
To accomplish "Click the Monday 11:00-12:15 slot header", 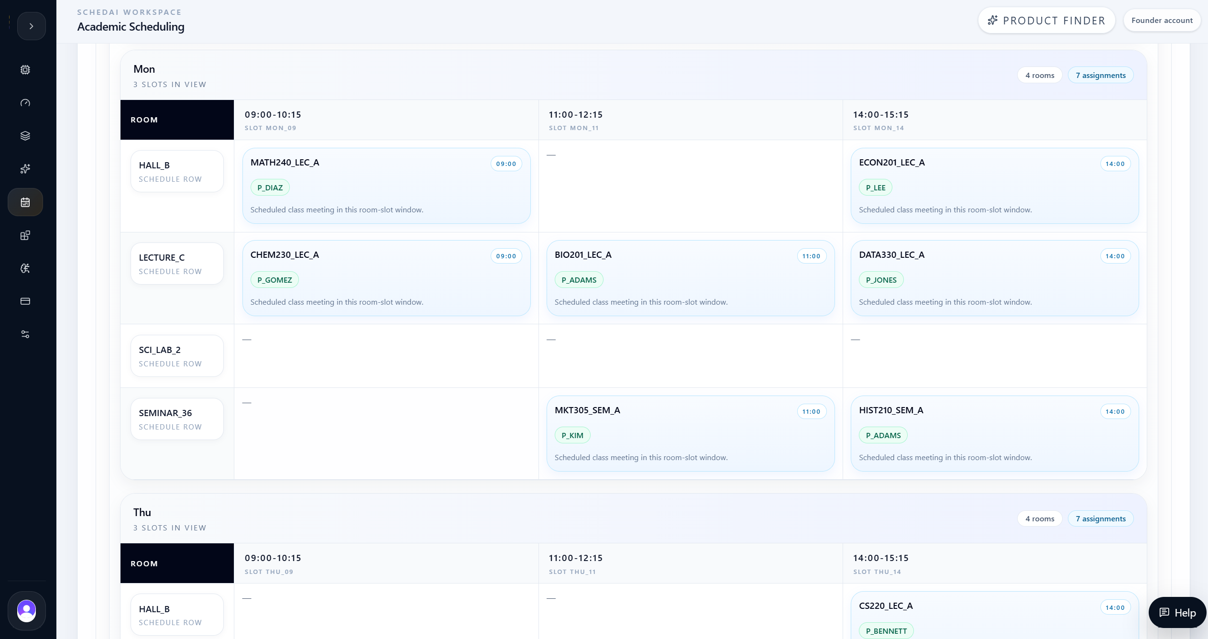I will 691,120.
